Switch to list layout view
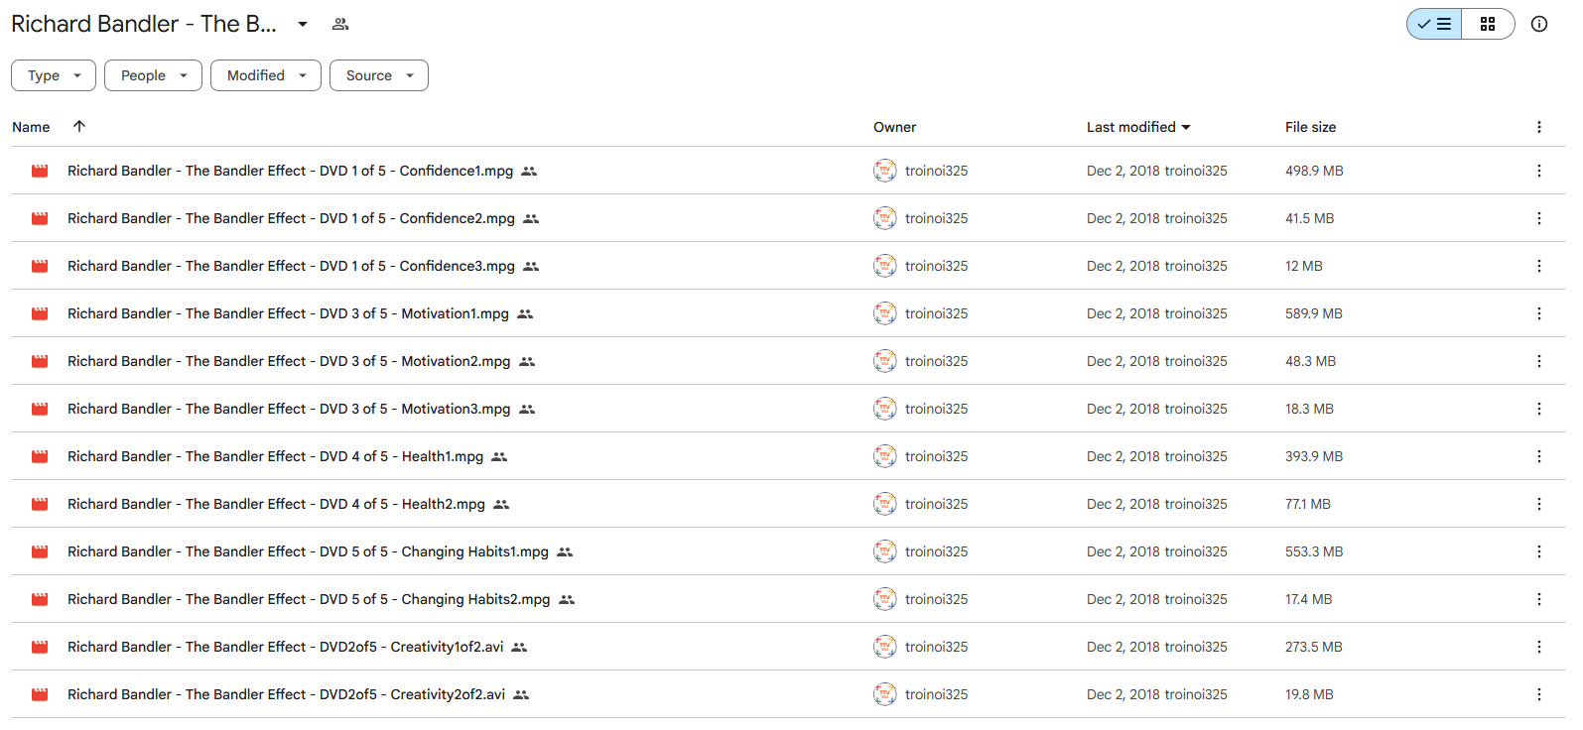The image size is (1583, 730). [1434, 24]
